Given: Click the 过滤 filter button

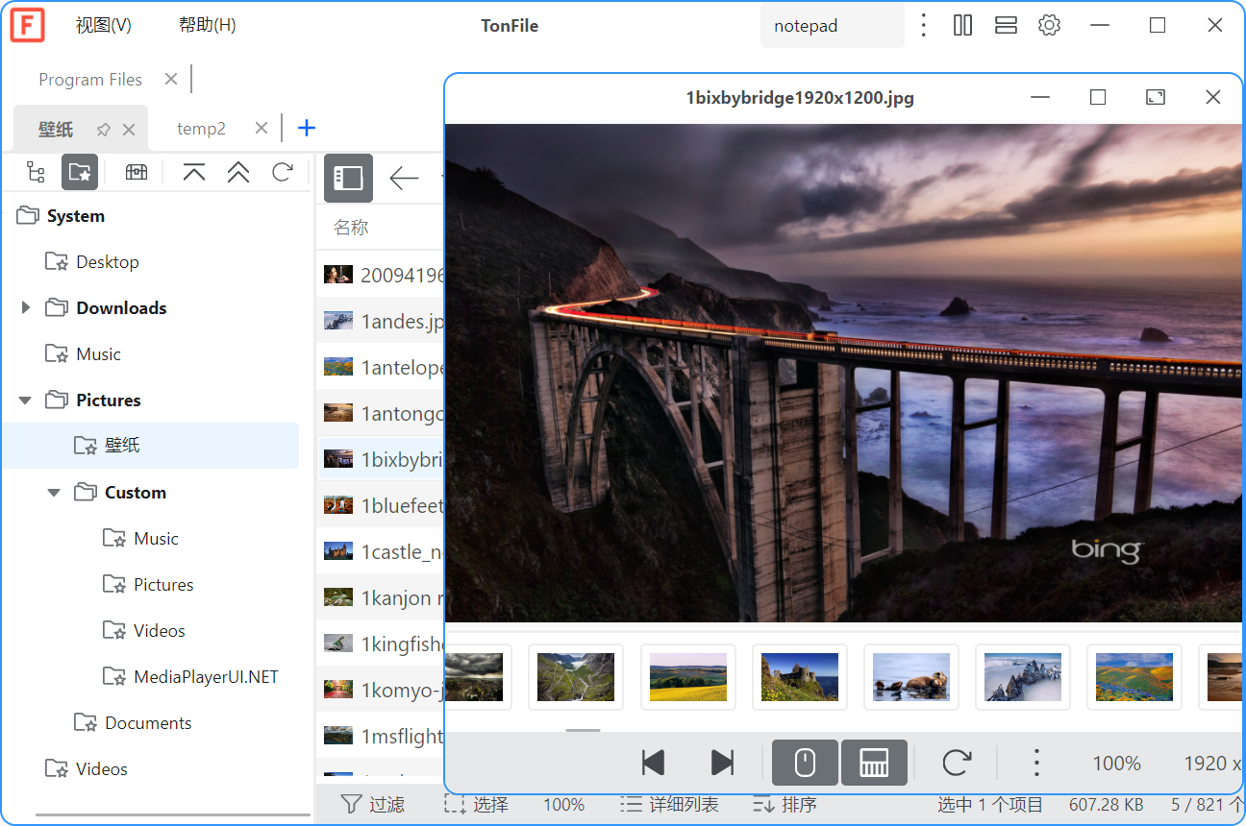Looking at the screenshot, I should click(x=386, y=805).
